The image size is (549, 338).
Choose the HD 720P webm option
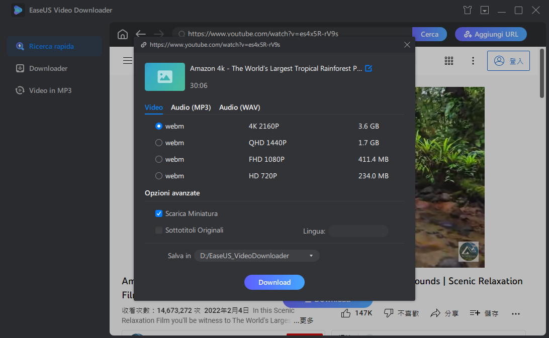click(159, 176)
